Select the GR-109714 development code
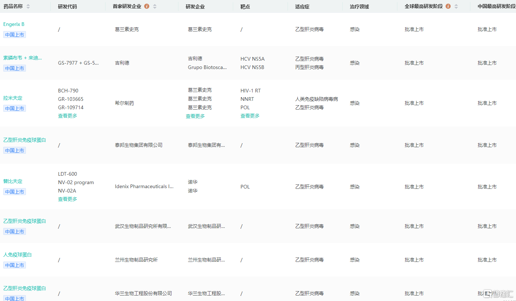The width and height of the screenshot is (516, 301). (71, 107)
